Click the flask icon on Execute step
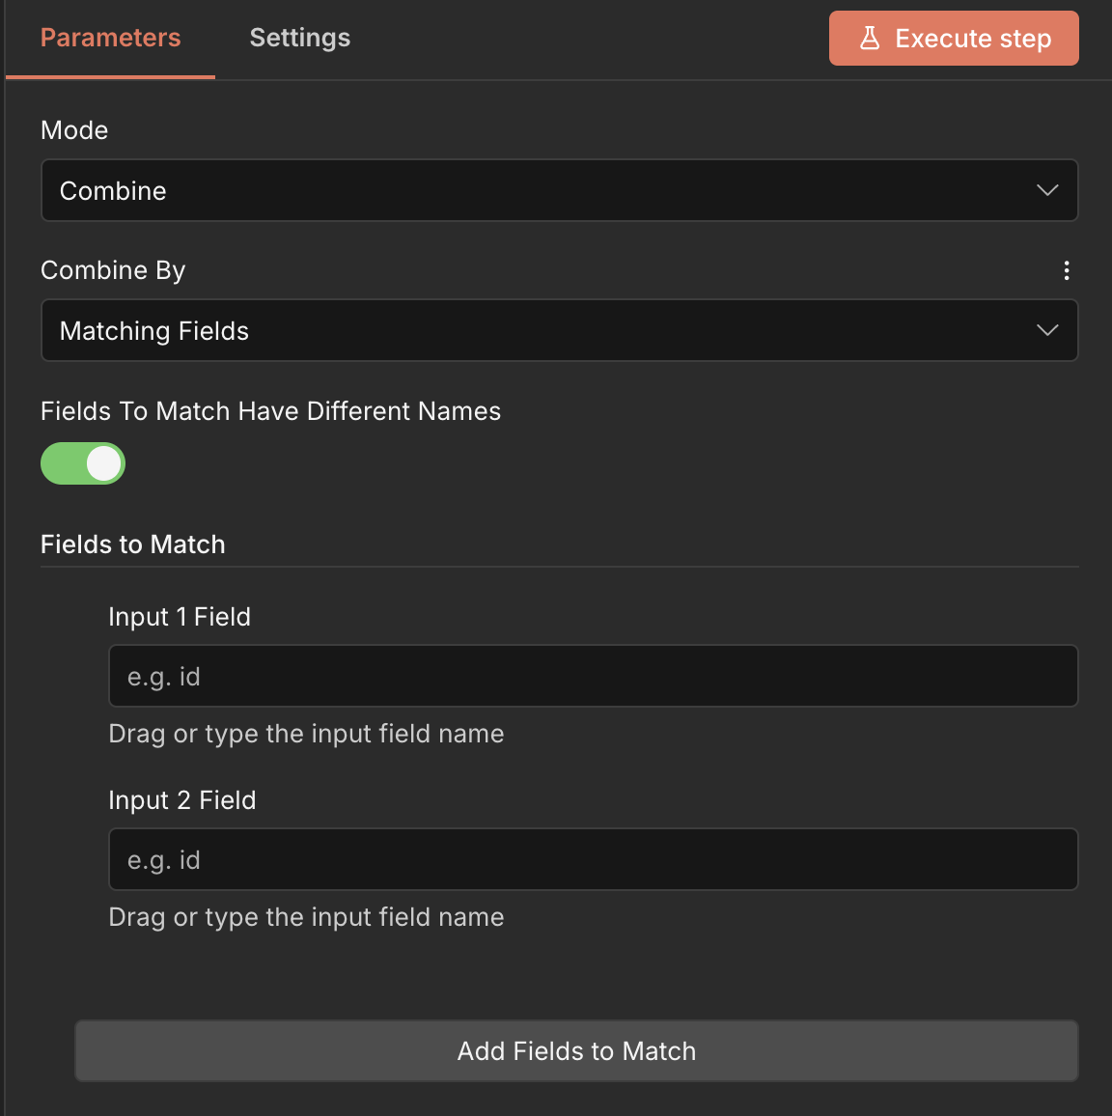Screen dimensions: 1112x1116 pos(870,39)
